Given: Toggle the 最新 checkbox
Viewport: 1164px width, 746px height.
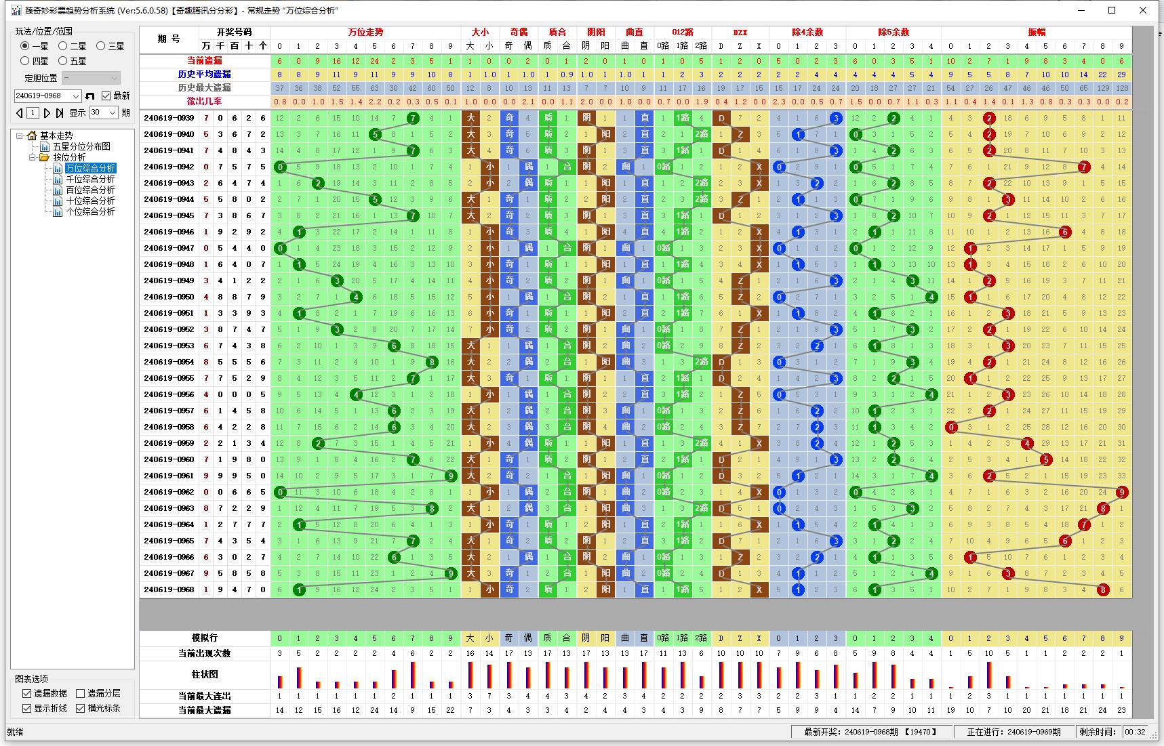Looking at the screenshot, I should point(106,96).
